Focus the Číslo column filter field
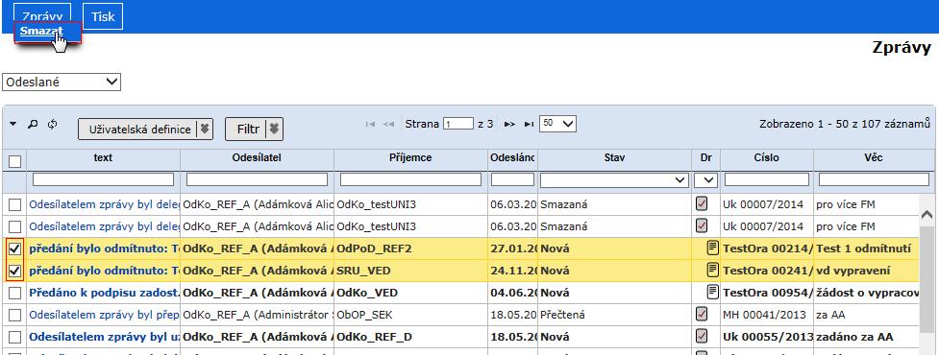Screen dimensions: 939x355 click(767, 179)
